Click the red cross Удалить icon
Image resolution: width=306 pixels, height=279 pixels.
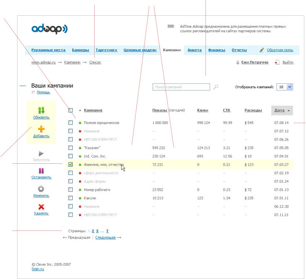click(41, 206)
